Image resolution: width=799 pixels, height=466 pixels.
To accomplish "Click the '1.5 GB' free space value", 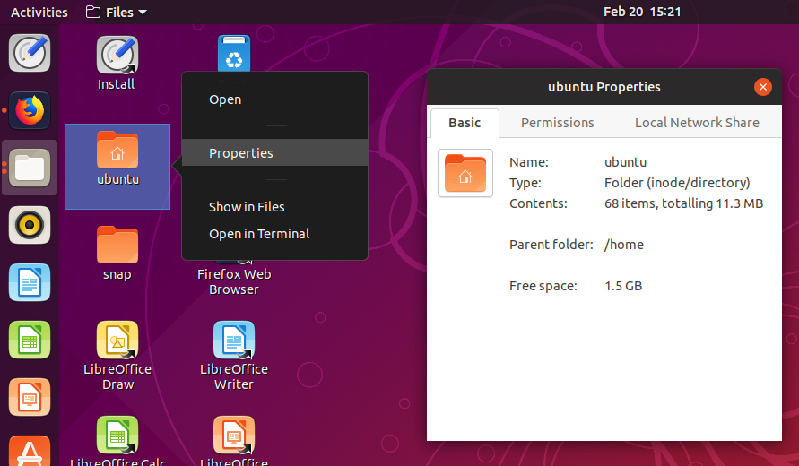I will pyautogui.click(x=623, y=286).
